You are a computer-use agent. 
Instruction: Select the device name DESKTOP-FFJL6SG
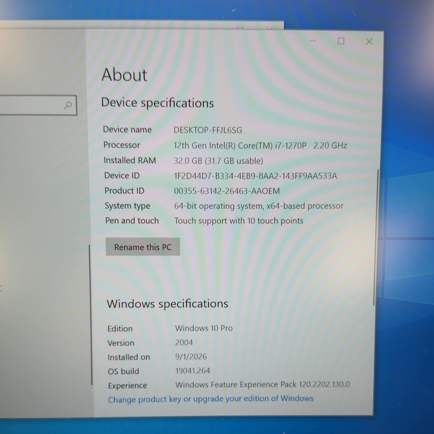[208, 130]
